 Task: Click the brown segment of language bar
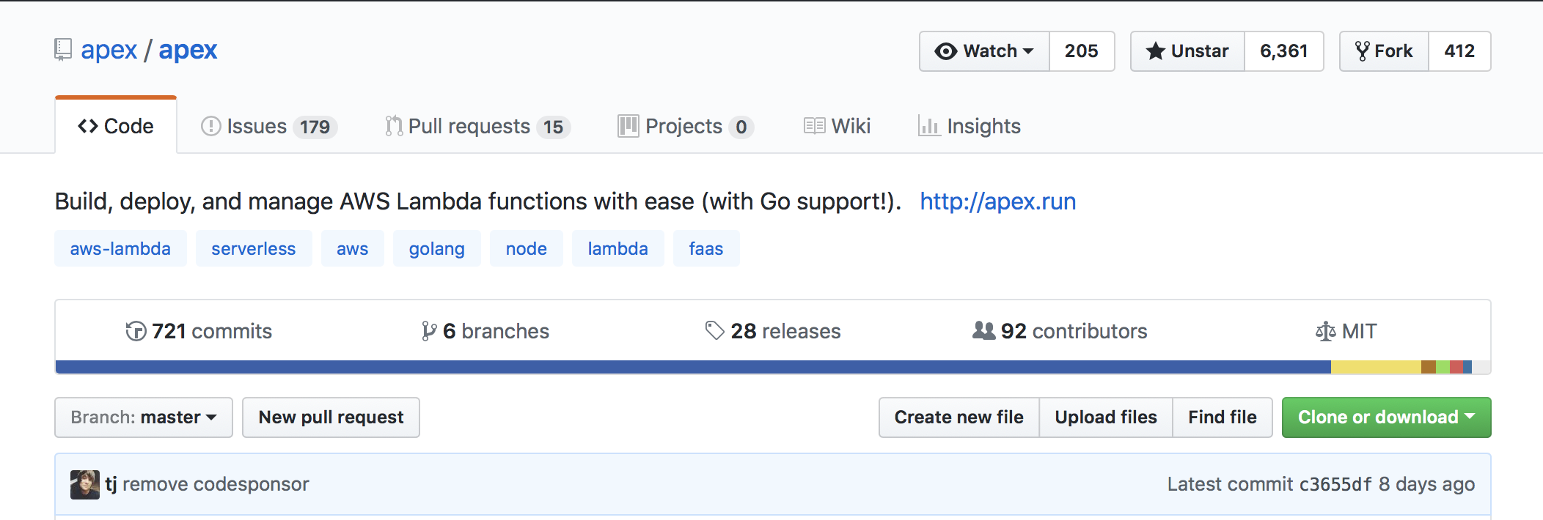tap(1429, 367)
